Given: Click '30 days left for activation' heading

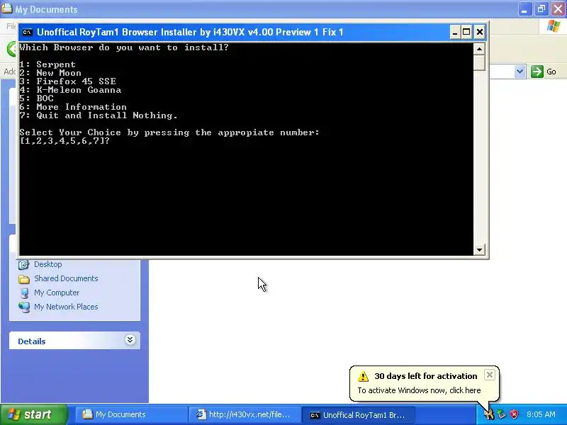Looking at the screenshot, I should click(x=426, y=376).
